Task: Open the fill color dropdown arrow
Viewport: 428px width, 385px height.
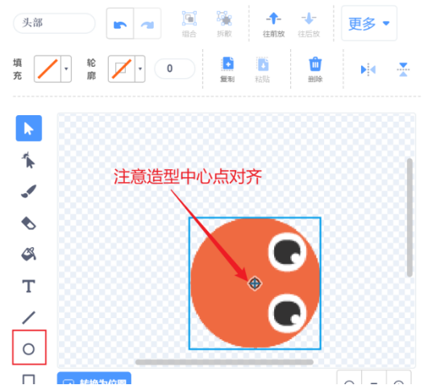Action: point(66,68)
